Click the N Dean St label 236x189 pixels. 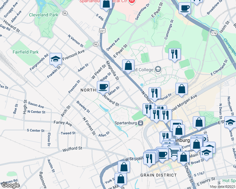tap(221, 111)
